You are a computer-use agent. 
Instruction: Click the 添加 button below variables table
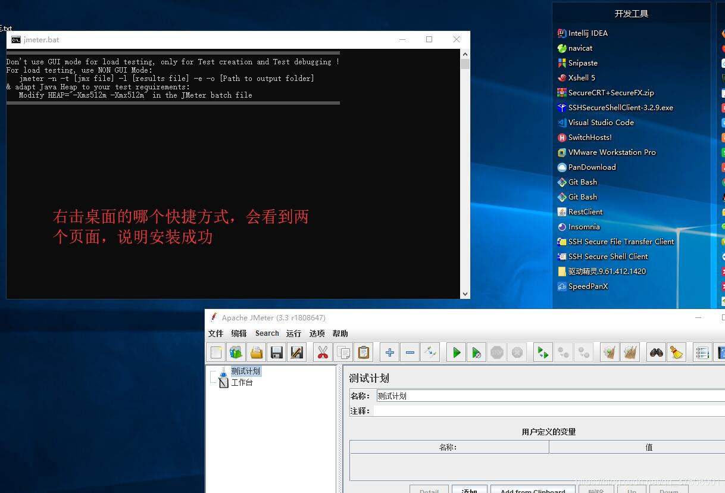[x=469, y=491]
